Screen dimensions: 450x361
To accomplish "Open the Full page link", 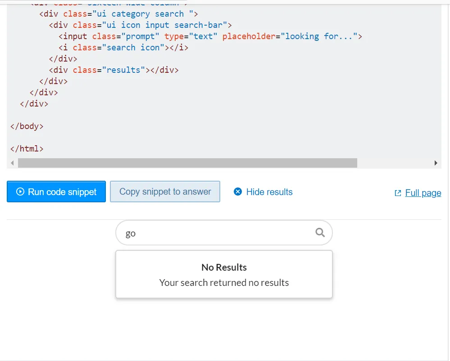I will [x=423, y=193].
